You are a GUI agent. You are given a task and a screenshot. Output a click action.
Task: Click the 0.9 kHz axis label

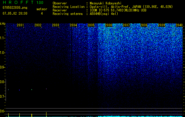tap(2, 67)
